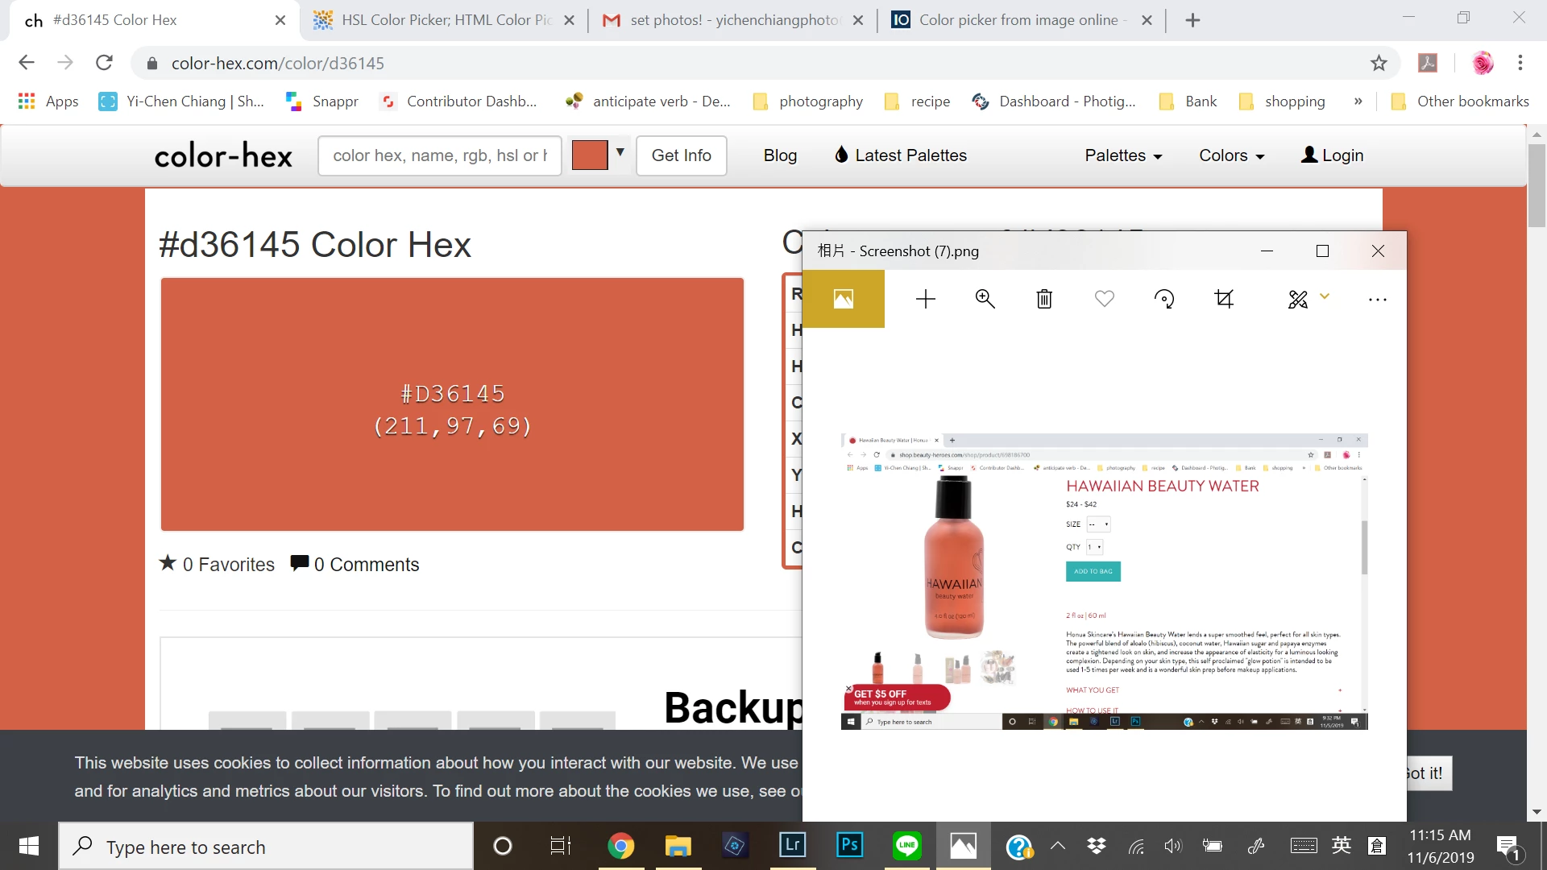Click the Add to (plus) icon in Photos
The width and height of the screenshot is (1547, 870).
point(926,299)
